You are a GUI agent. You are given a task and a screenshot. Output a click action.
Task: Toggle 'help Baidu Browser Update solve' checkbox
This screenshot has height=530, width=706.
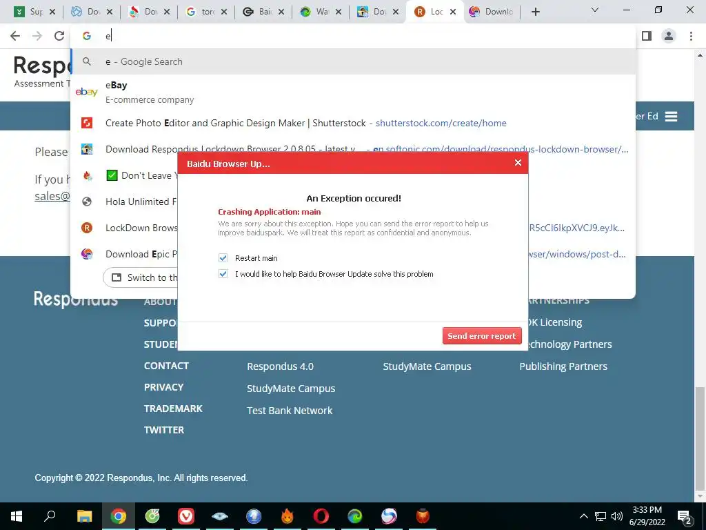tap(223, 273)
